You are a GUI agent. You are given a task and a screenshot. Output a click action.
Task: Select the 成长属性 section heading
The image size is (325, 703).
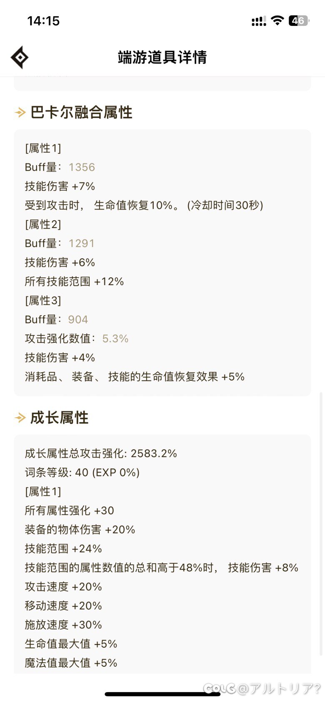coord(59,418)
